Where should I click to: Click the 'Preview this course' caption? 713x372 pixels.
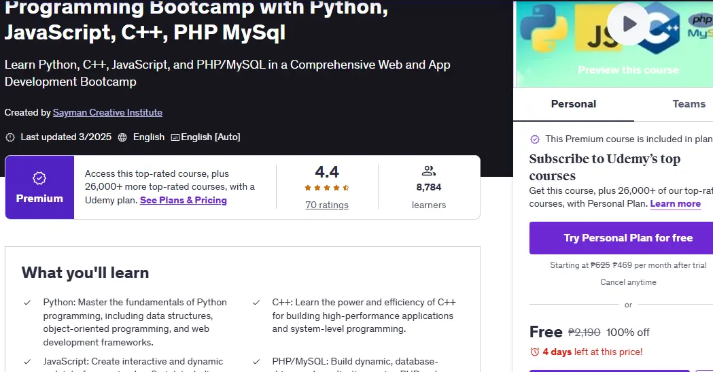click(628, 70)
